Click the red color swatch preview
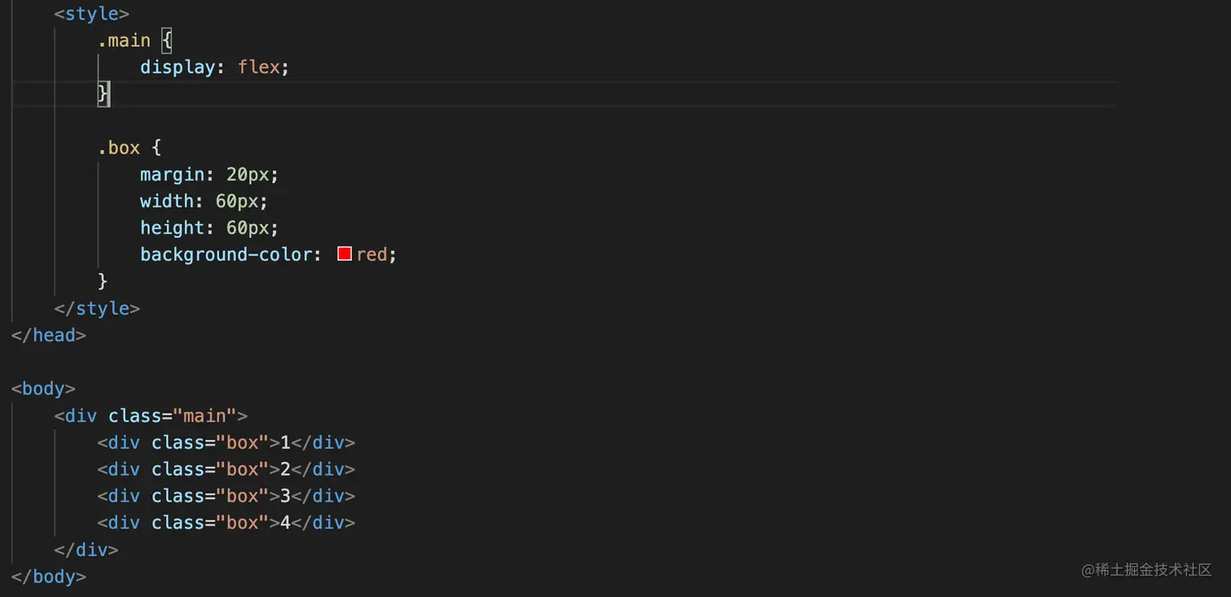The image size is (1231, 597). tap(344, 254)
